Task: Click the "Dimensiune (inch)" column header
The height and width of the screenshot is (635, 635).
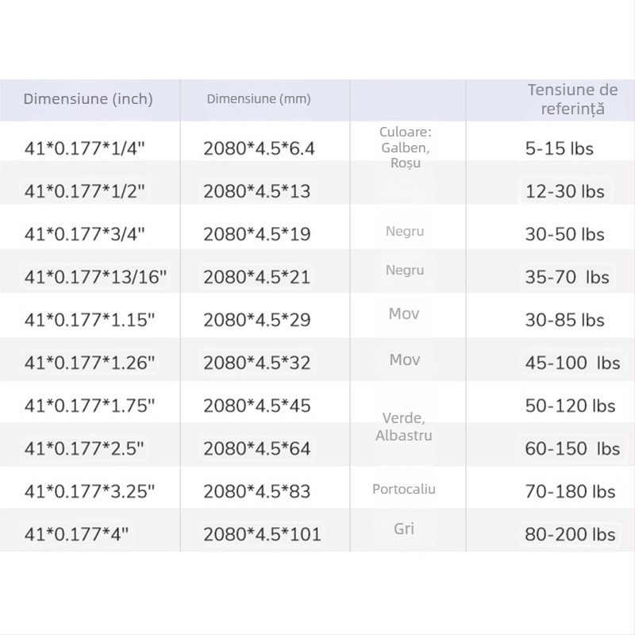Action: [88, 99]
